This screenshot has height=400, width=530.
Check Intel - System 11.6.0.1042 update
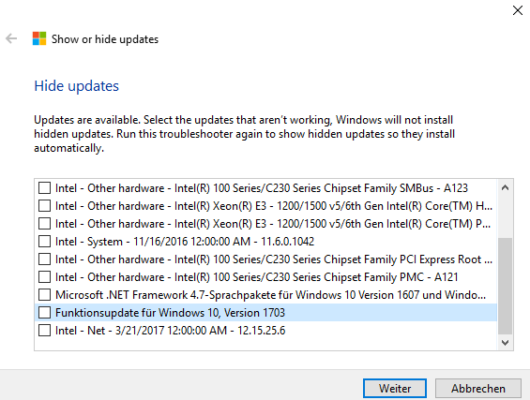(x=44, y=242)
